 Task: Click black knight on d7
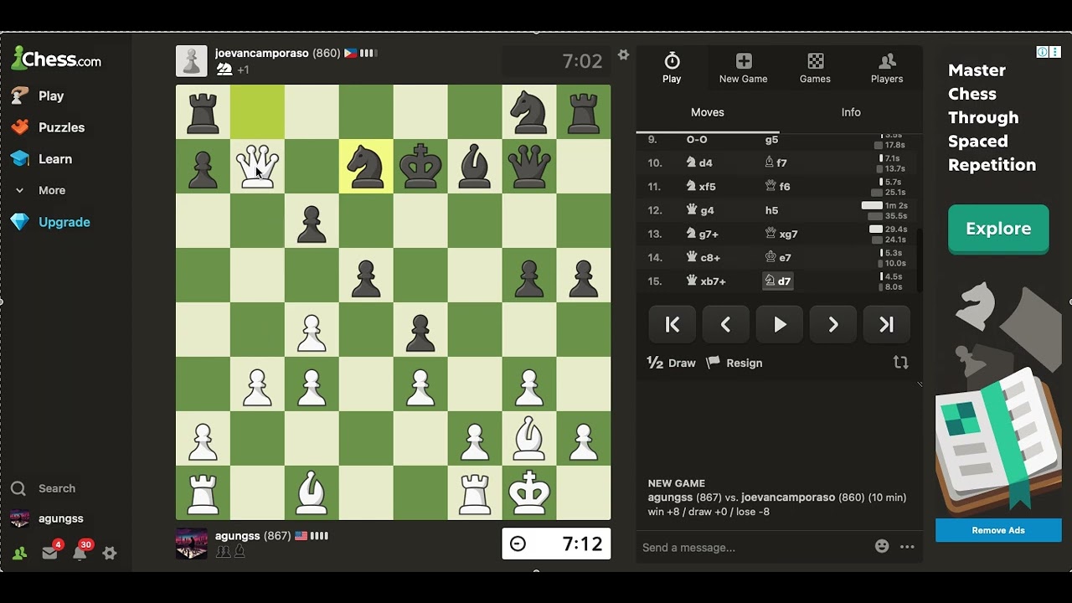[x=366, y=166]
